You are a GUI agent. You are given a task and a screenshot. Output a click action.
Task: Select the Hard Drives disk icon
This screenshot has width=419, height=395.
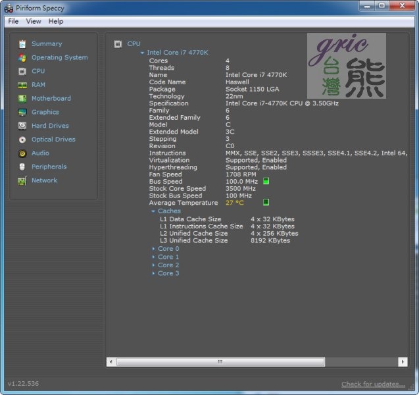(x=22, y=126)
